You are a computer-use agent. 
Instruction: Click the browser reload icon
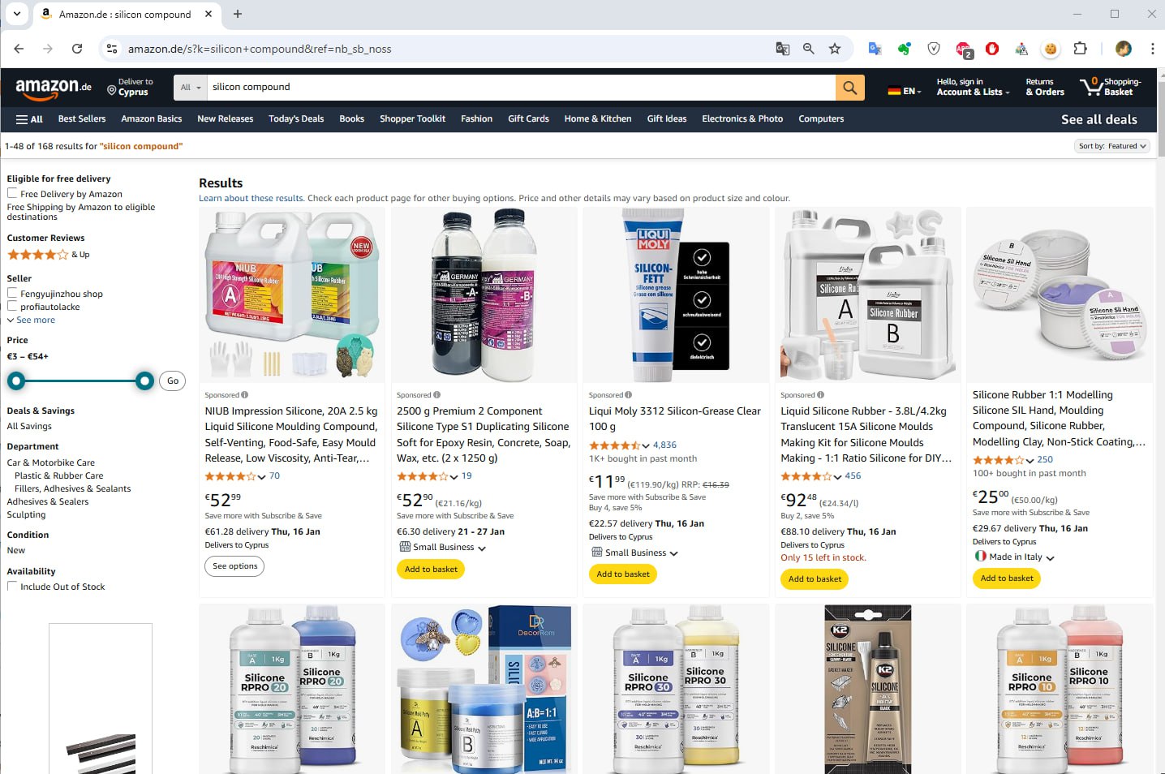(77, 49)
